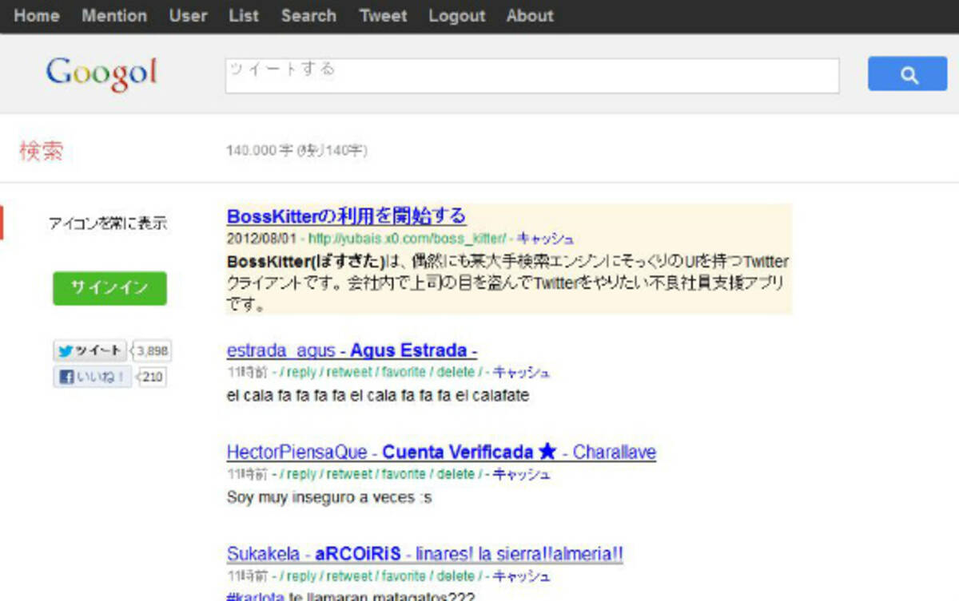The height and width of the screenshot is (601, 959).
Task: Favorite the Sukakela tweet
Action: (404, 576)
